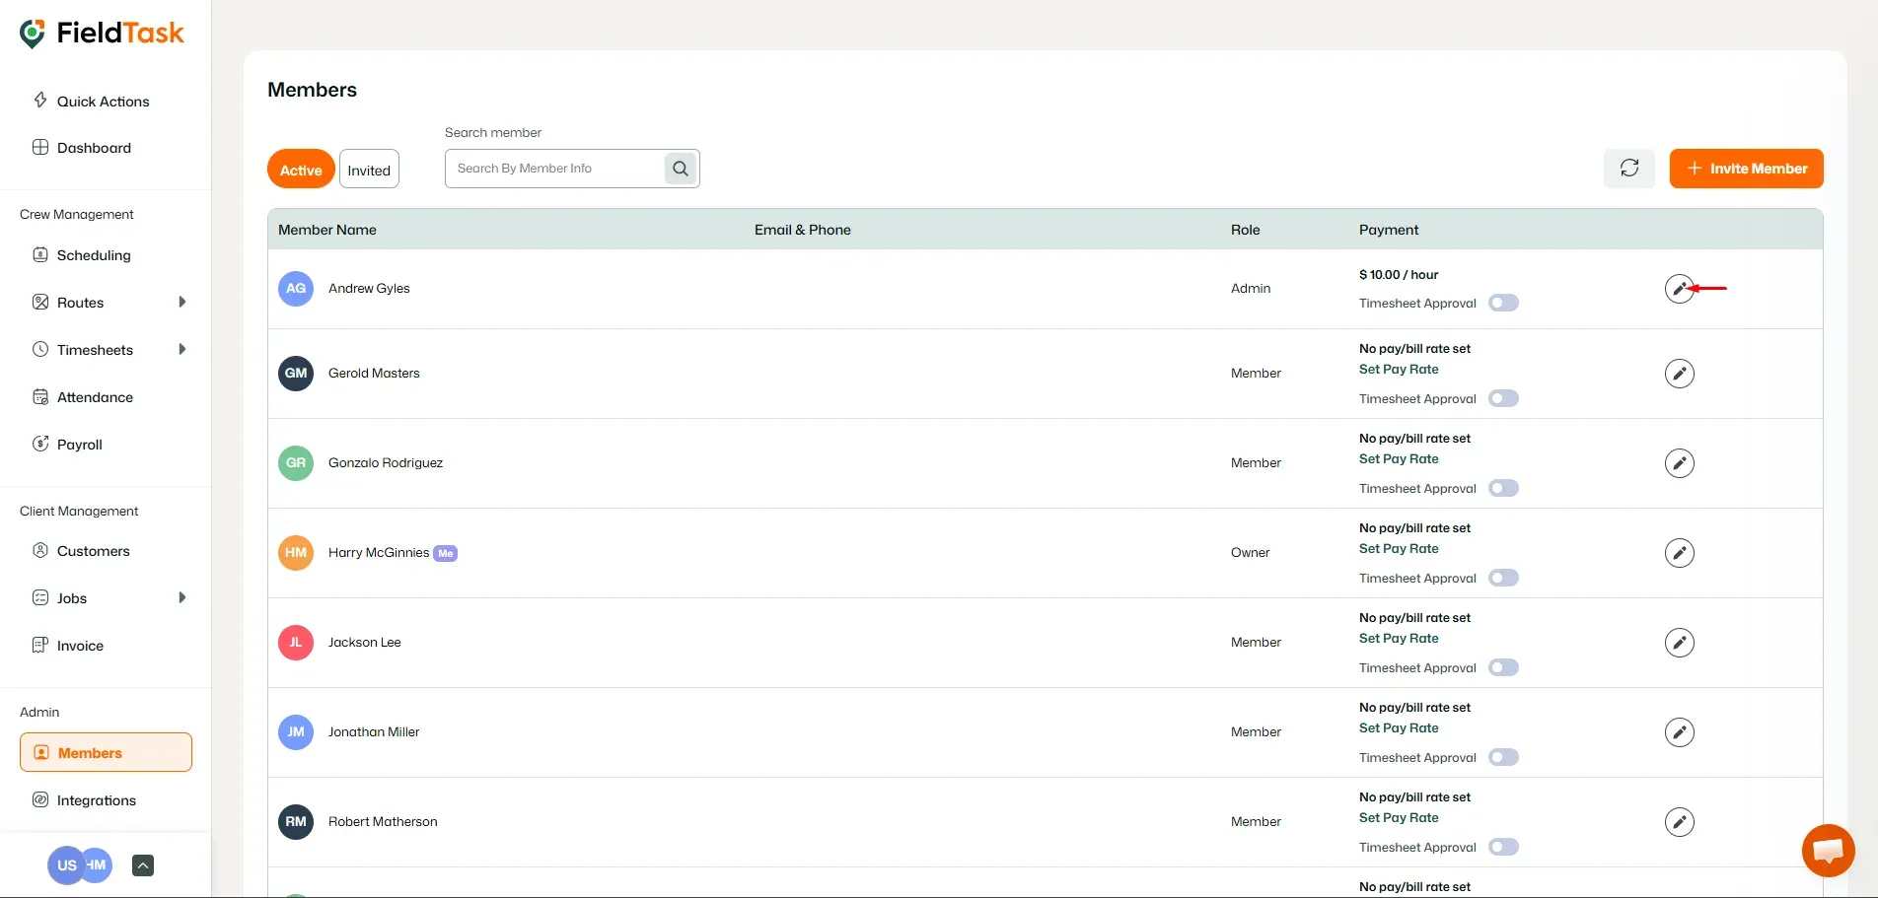This screenshot has height=898, width=1878.
Task: Click Set Pay Rate for Jackson Lee
Action: pyautogui.click(x=1398, y=638)
